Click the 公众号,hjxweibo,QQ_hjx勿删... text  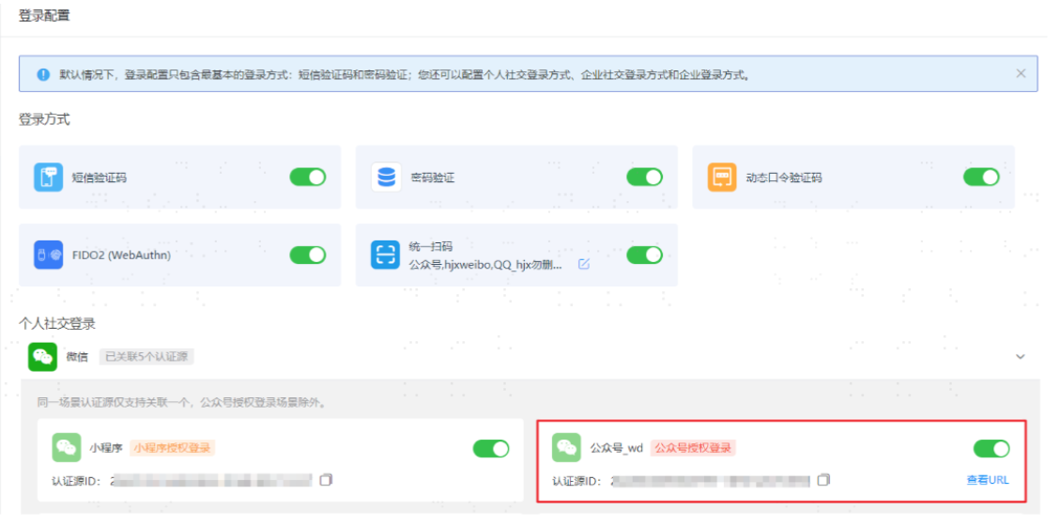tap(485, 264)
